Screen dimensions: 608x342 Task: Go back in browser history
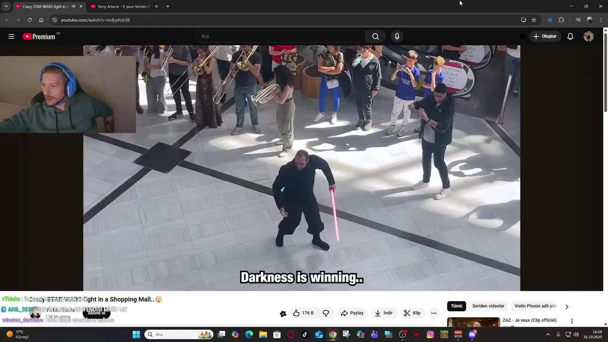coord(7,20)
